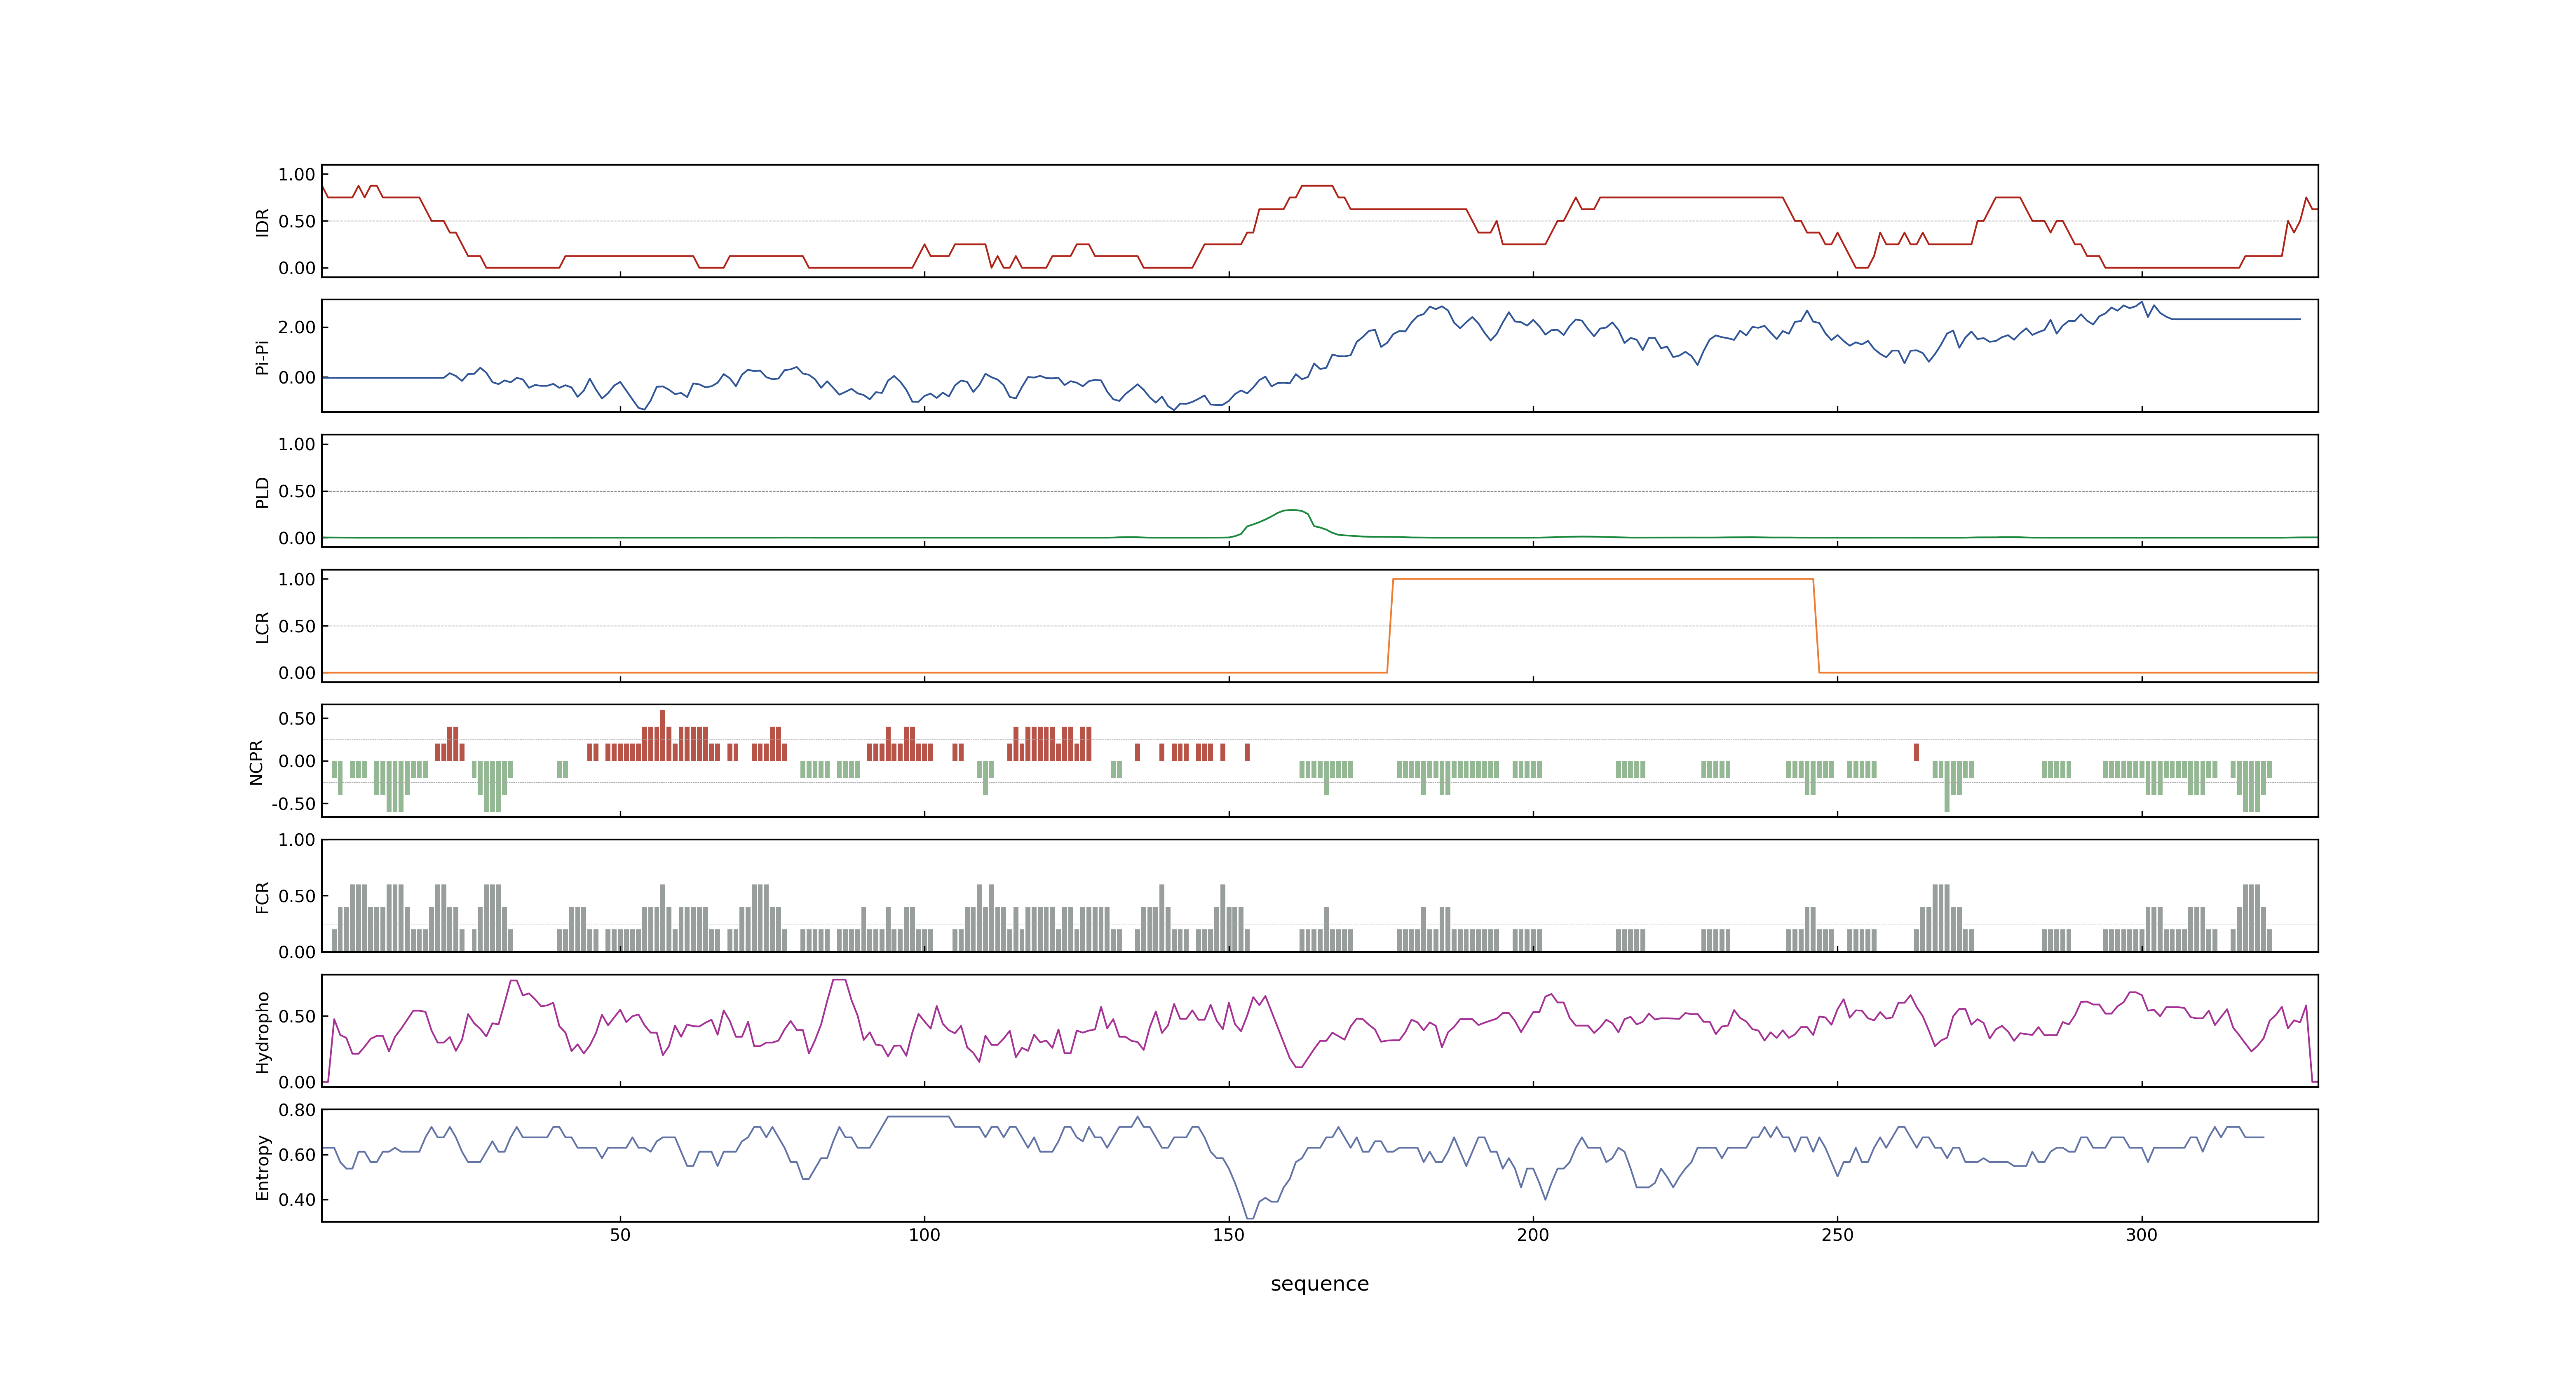The width and height of the screenshot is (2576, 1373).
Task: Click the LCR axis label
Action: click(262, 627)
